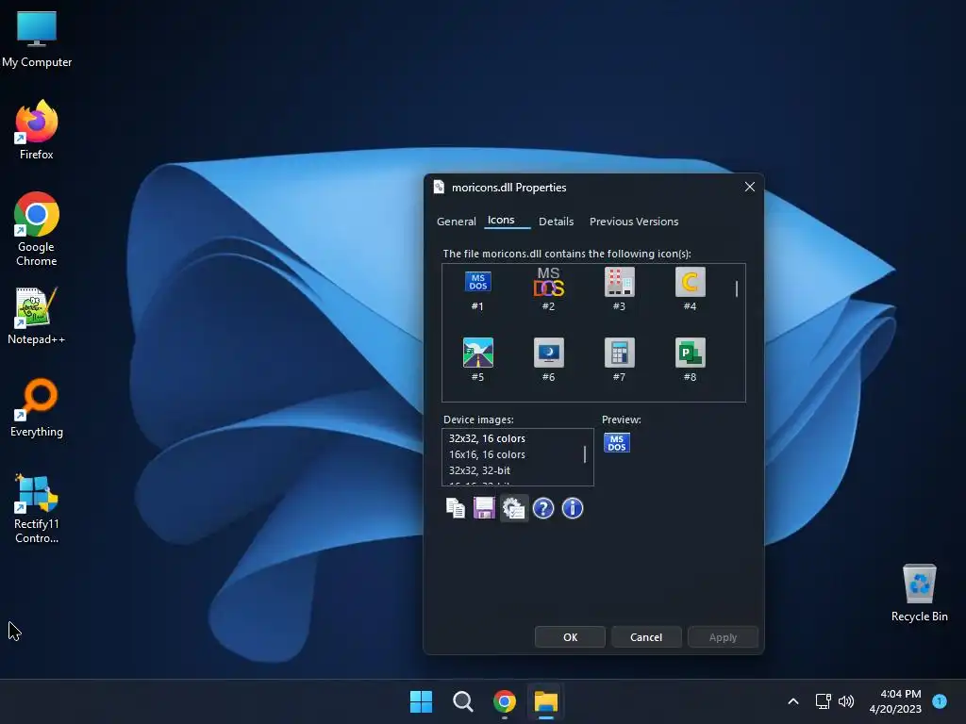Switch to the General tab
The image size is (966, 724).
457,222
